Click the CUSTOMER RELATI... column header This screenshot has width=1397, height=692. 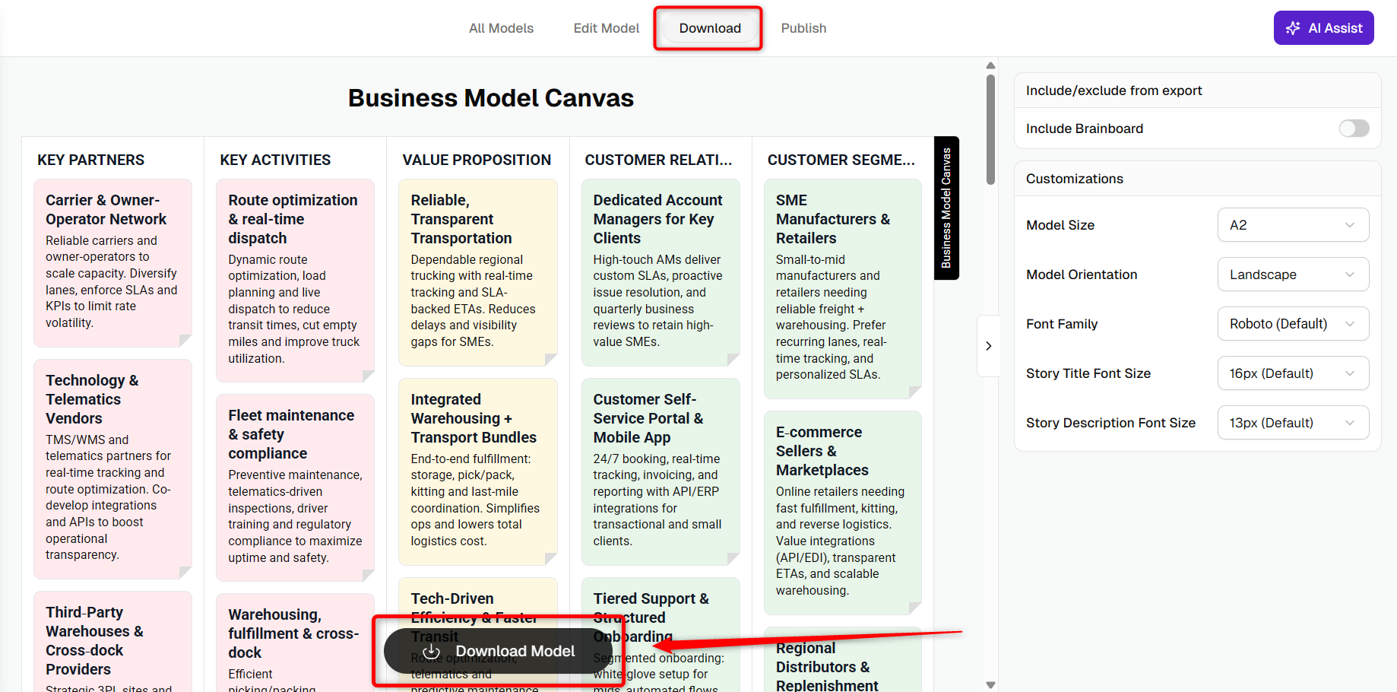click(658, 160)
